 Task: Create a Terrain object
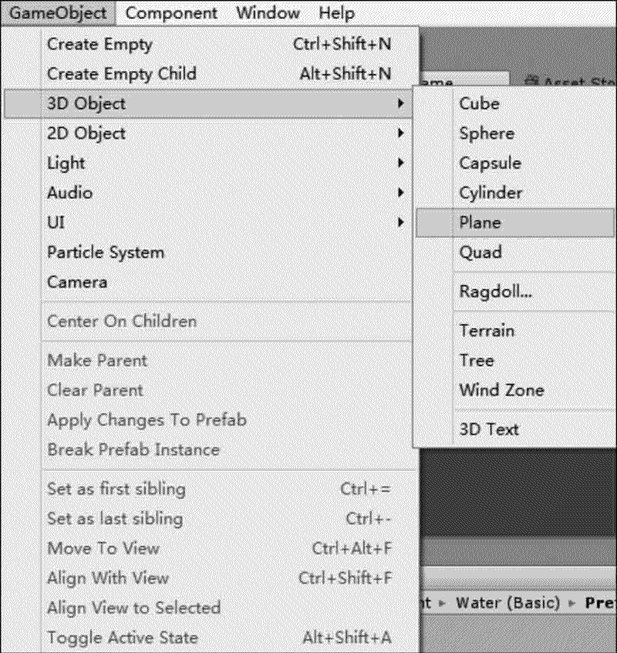(x=487, y=331)
